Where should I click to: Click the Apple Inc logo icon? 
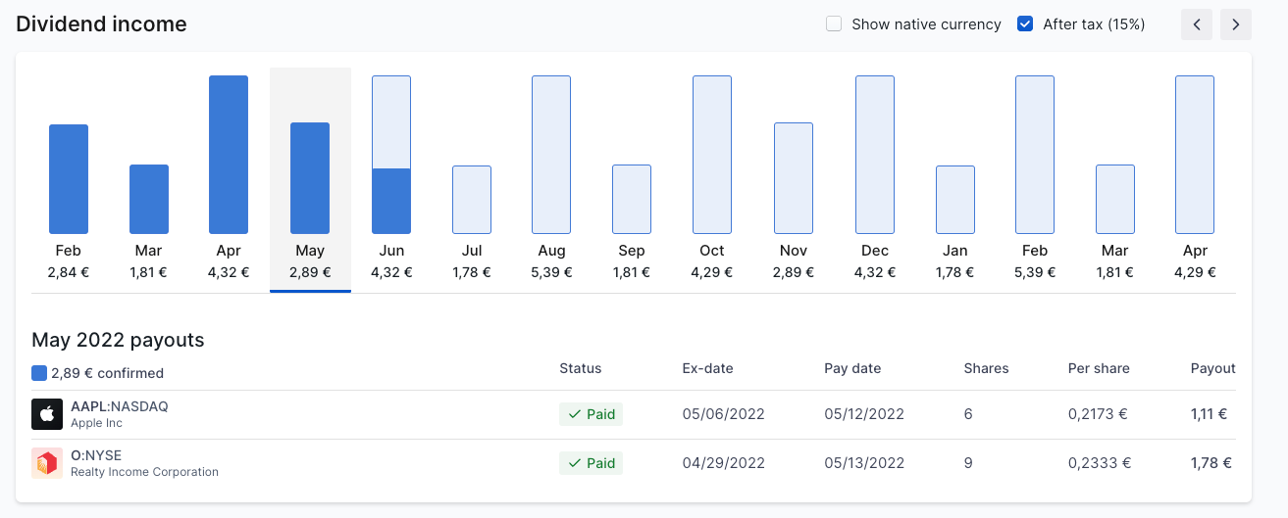(x=47, y=414)
